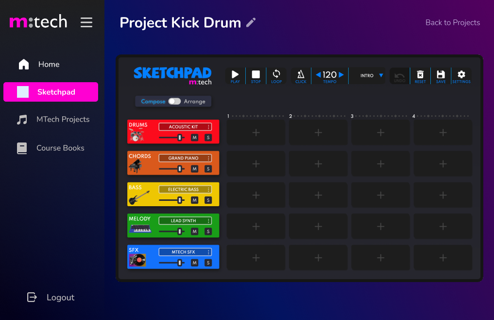Click the Undo icon
This screenshot has width=494, height=320.
[x=399, y=76]
